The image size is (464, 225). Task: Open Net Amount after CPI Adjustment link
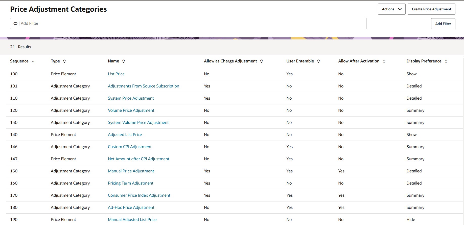(x=138, y=159)
